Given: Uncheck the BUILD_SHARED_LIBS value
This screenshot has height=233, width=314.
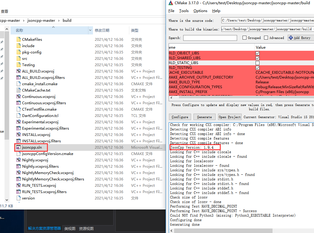Looking at the screenshot, I should coord(257,58).
